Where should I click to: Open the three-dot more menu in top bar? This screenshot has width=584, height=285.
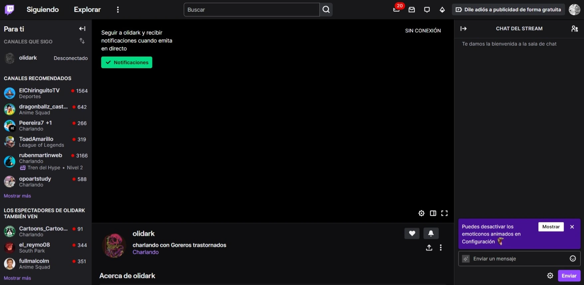(x=117, y=10)
